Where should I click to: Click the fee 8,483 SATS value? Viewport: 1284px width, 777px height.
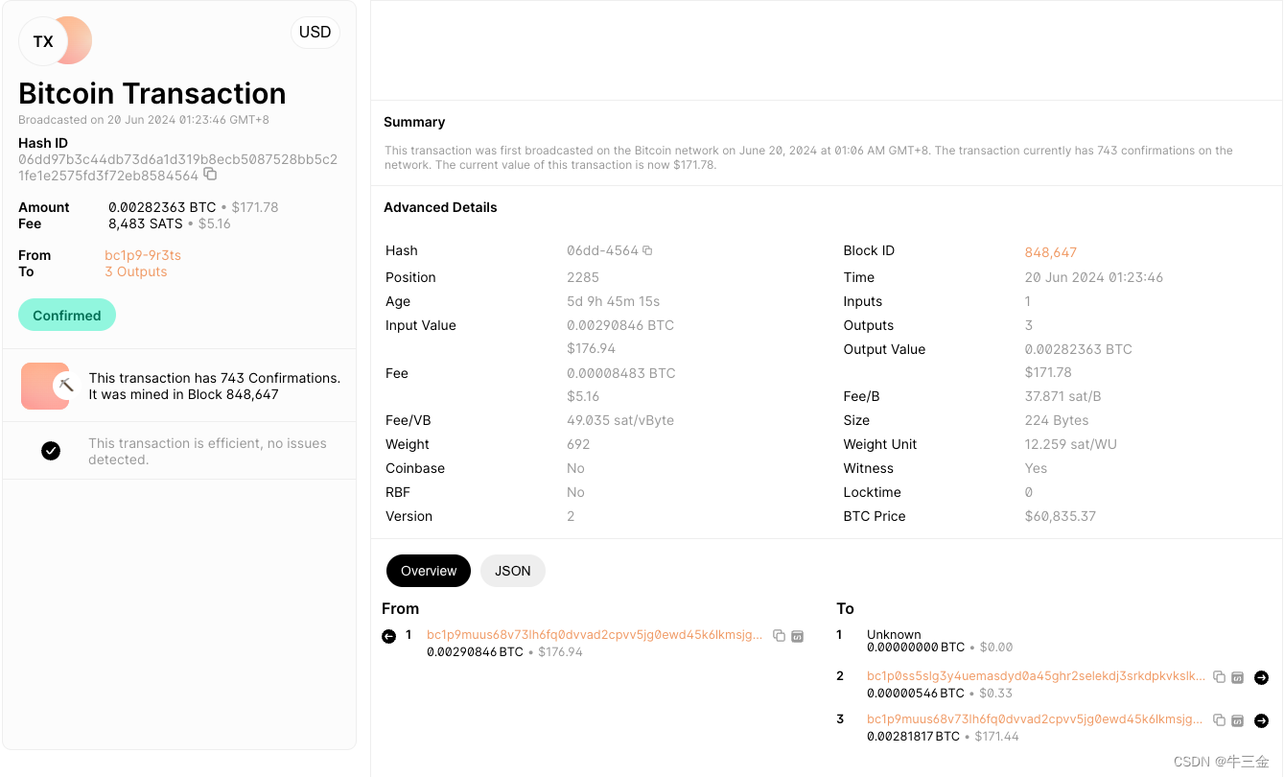pyautogui.click(x=145, y=224)
